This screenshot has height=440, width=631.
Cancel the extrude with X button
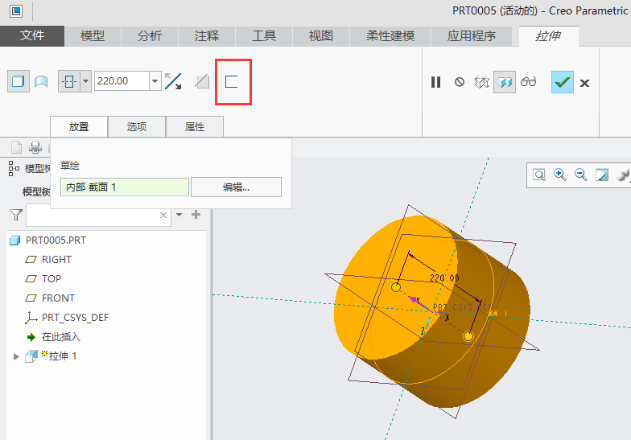point(585,83)
